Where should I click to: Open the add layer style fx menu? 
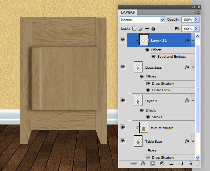[x=143, y=163]
